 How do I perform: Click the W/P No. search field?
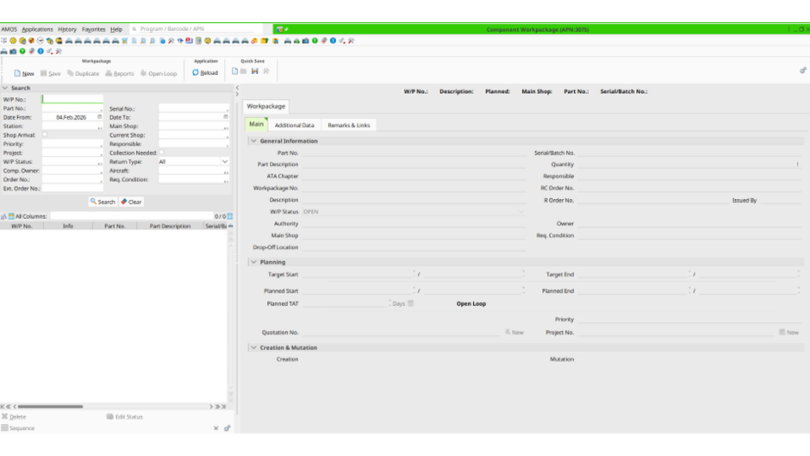pyautogui.click(x=72, y=99)
